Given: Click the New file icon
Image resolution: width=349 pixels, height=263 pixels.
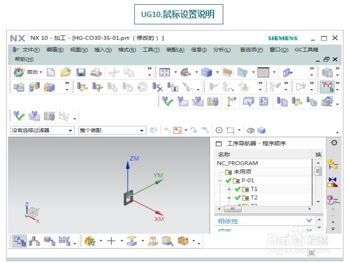Looking at the screenshot, I should point(51,73).
